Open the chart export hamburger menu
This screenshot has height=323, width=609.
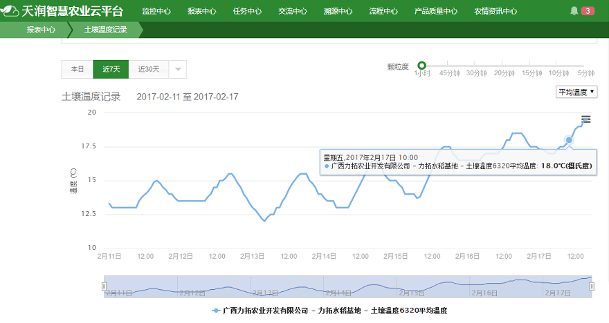click(585, 119)
